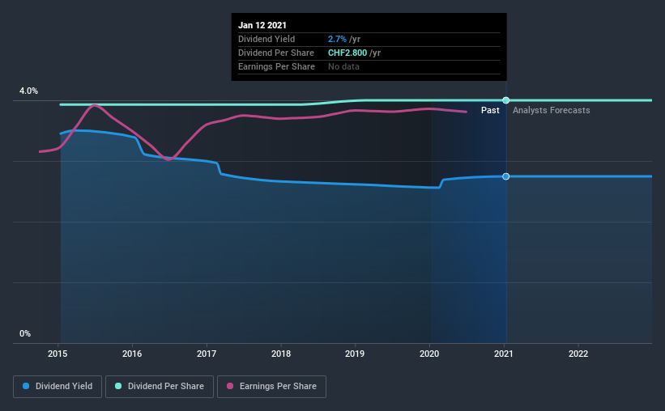Click the 4.0% y-axis label

(28, 91)
